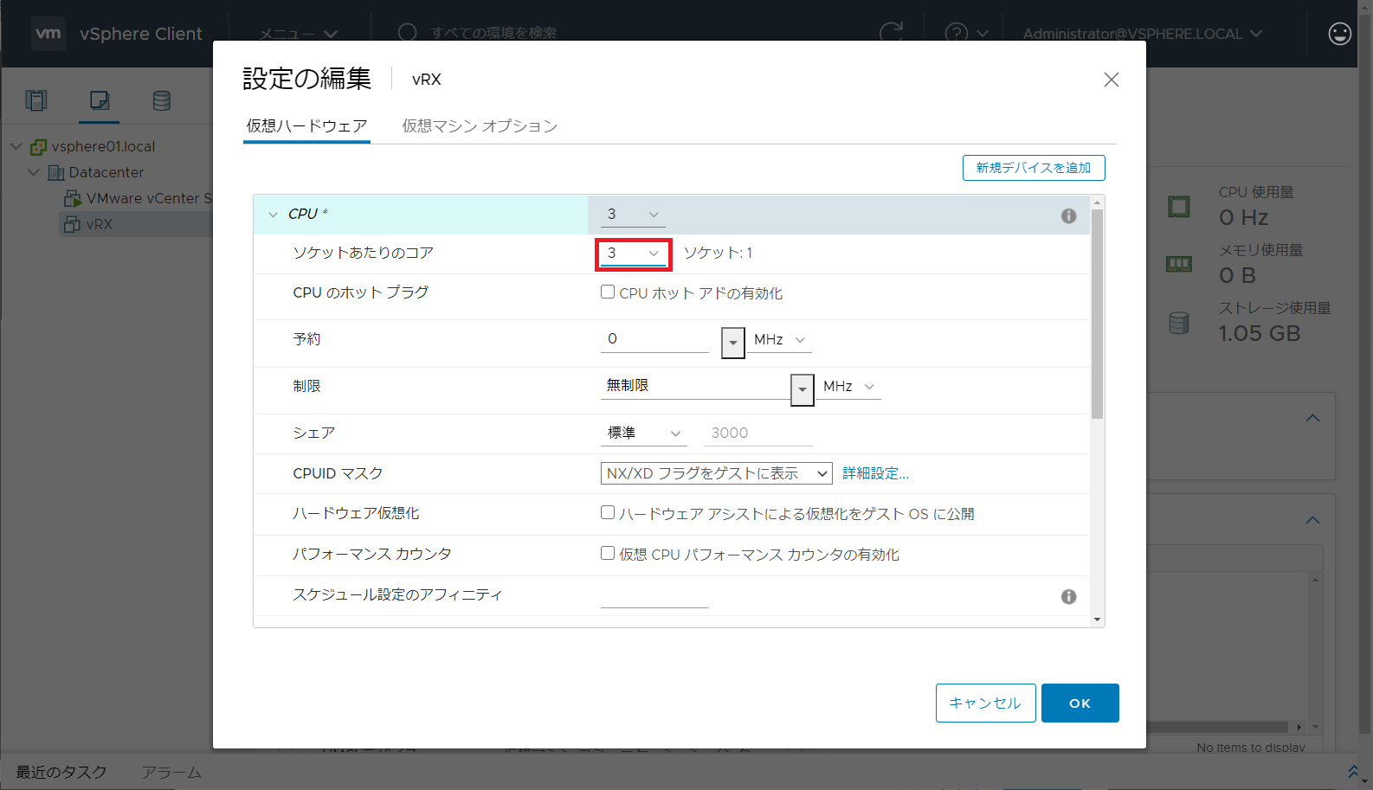The width and height of the screenshot is (1373, 790).
Task: Enable virtual CPU performance counters checkbox
Action: 608,553
